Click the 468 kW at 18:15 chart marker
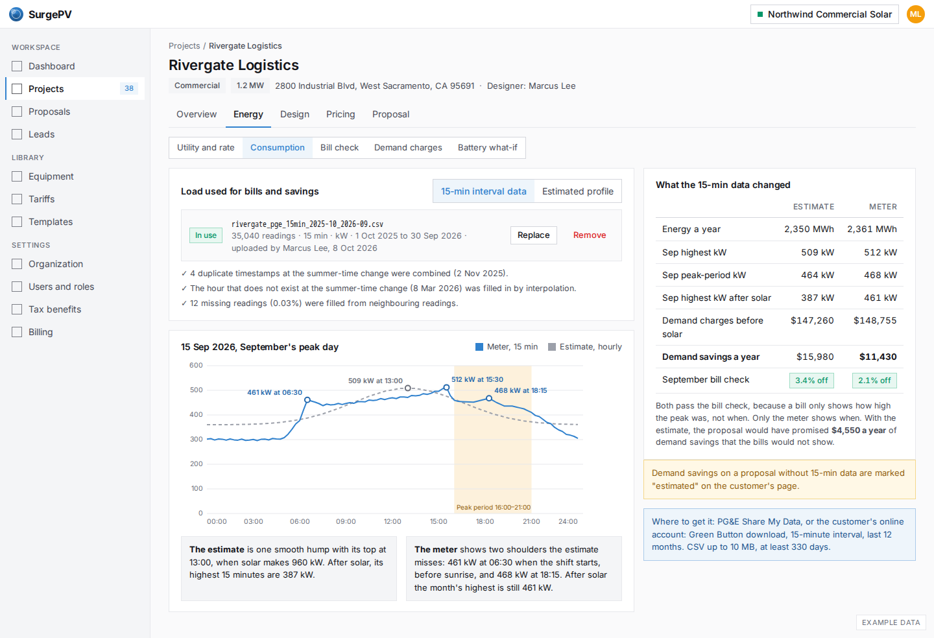Image resolution: width=934 pixels, height=638 pixels. pyautogui.click(x=490, y=399)
